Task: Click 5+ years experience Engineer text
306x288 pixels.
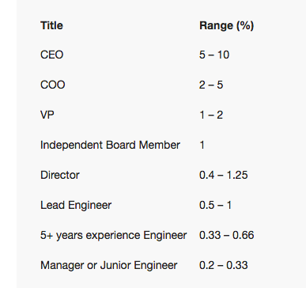Action: [114, 235]
